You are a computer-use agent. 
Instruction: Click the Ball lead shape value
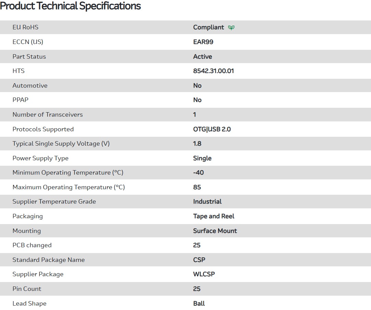(199, 304)
